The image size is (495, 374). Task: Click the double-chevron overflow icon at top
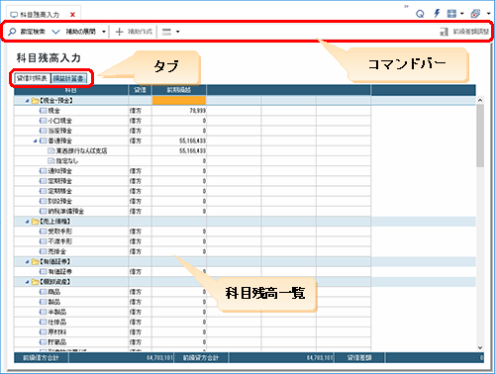point(406,6)
